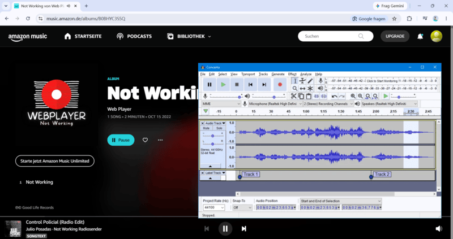Open the Analyze menu
Screen dimensions: 453x239
click(306, 74)
